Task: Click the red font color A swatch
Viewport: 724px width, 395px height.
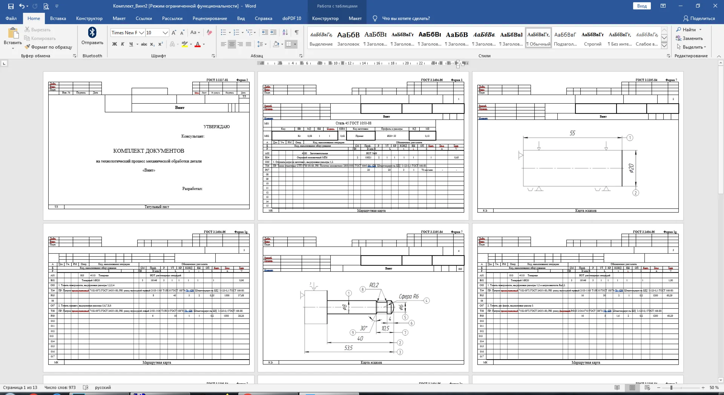Action: point(198,44)
